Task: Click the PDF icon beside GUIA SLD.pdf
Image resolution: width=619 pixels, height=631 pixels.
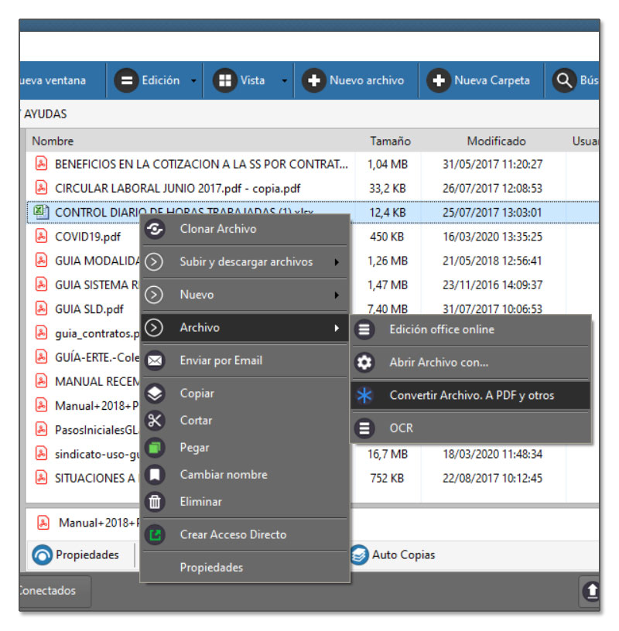Action: tap(41, 309)
